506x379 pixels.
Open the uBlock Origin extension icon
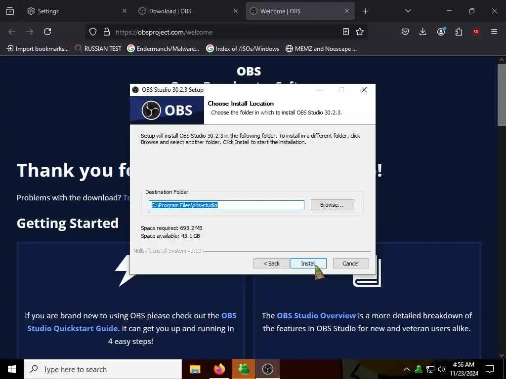tap(476, 32)
